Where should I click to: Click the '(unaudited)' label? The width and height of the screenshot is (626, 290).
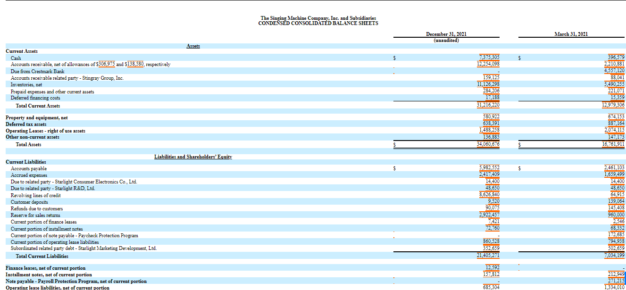tap(446, 40)
